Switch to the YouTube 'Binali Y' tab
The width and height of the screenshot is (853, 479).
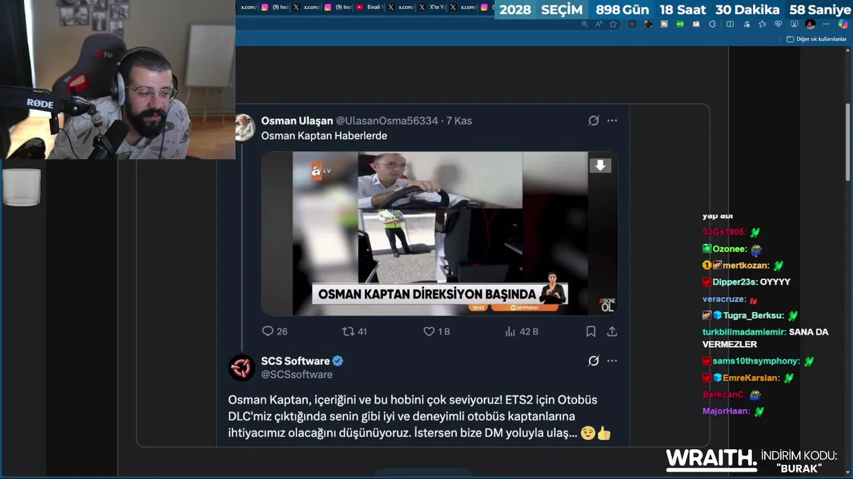click(x=369, y=7)
